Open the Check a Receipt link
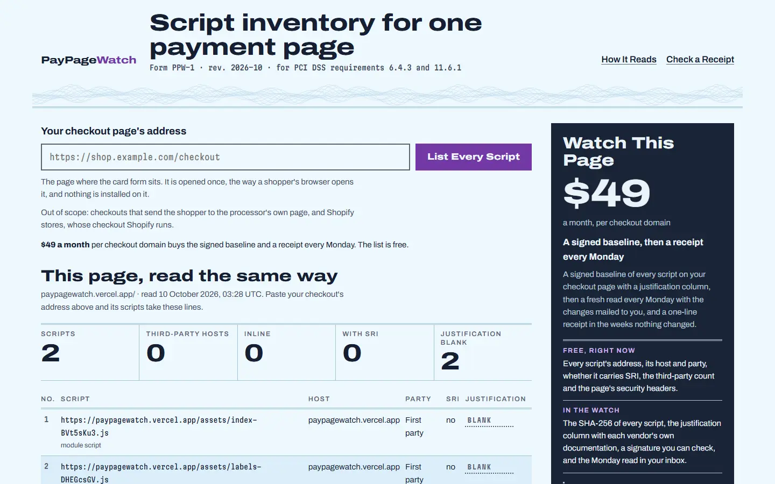This screenshot has width=775, height=484. [700, 60]
